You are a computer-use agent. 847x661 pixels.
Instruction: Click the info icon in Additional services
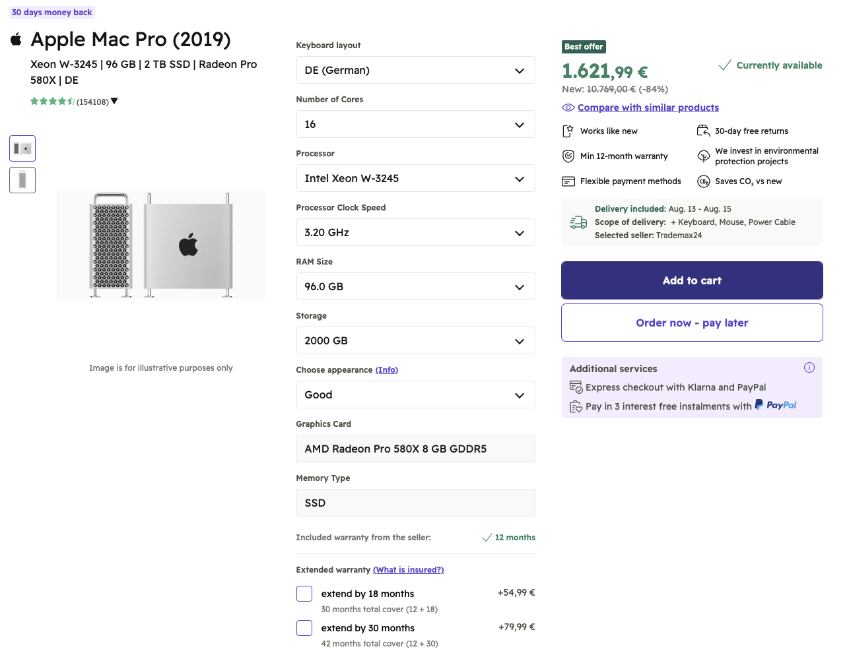tap(809, 367)
